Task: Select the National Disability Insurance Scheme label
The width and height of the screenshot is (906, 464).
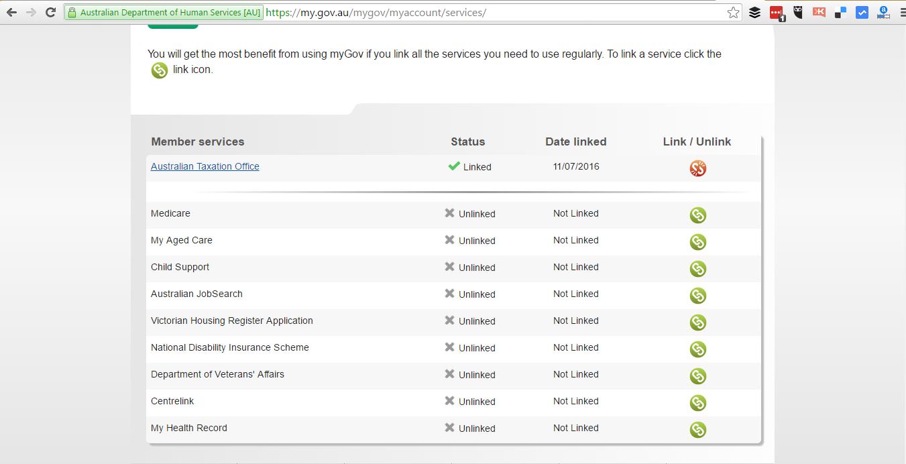Action: click(x=229, y=347)
